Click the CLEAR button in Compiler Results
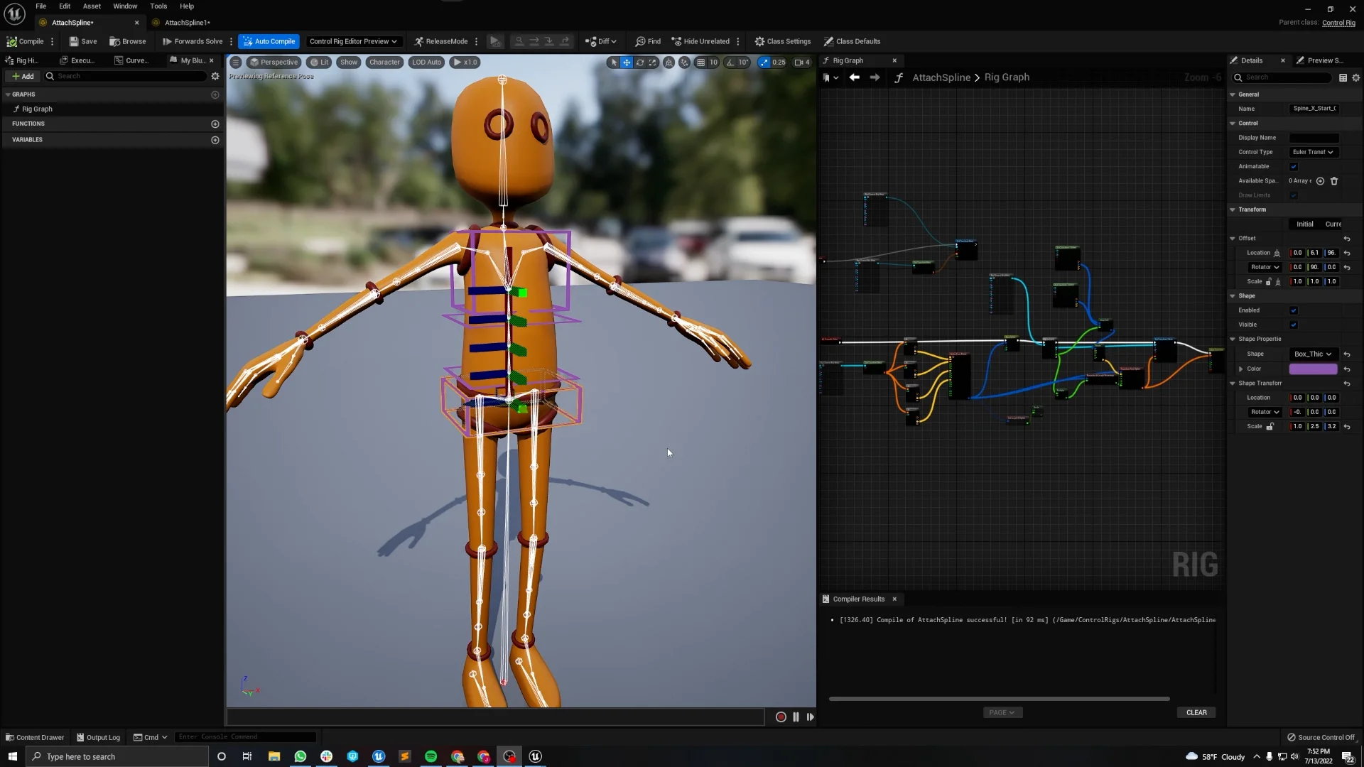This screenshot has width=1364, height=767. click(x=1196, y=712)
